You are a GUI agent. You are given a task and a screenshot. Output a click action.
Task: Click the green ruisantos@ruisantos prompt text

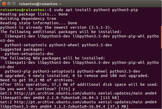[23, 10]
